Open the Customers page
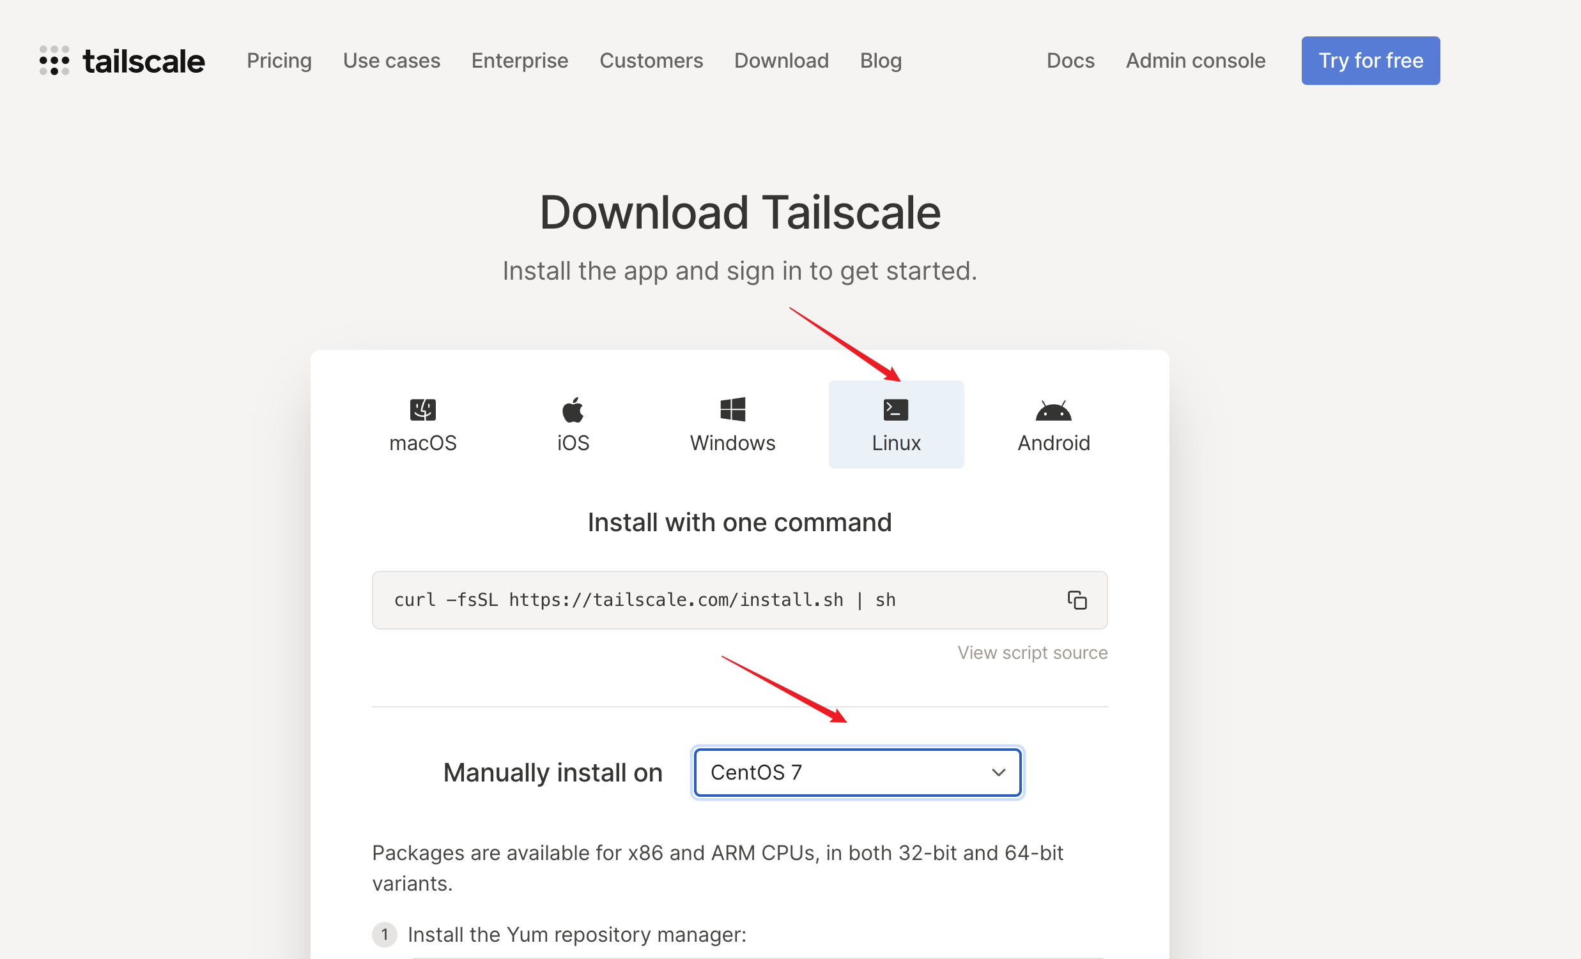Viewport: 1581px width, 959px height. pos(651,60)
